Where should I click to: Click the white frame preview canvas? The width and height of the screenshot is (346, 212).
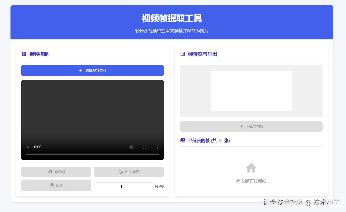[x=251, y=91]
